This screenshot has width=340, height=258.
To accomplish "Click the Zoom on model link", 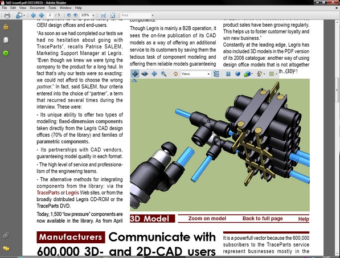I will tap(207, 219).
